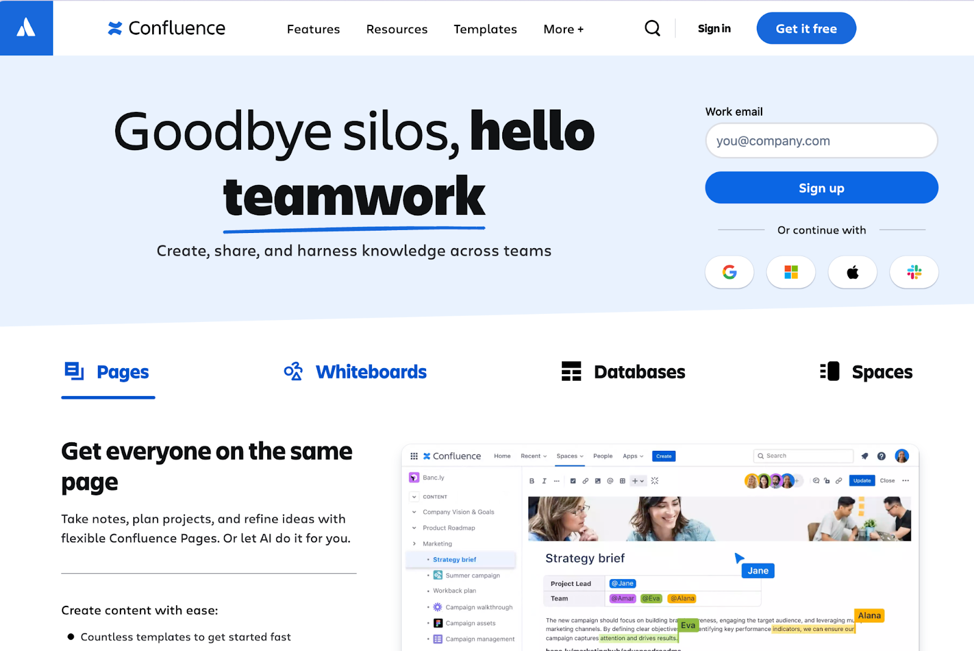
Task: Click the copy link icon next to Update
Action: pyautogui.click(x=838, y=481)
